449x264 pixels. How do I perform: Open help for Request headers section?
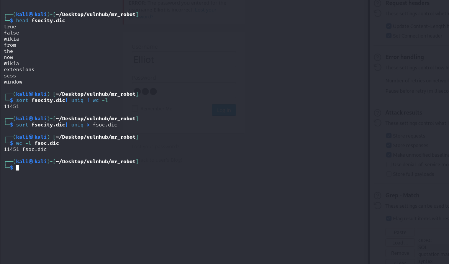pyautogui.click(x=377, y=3)
